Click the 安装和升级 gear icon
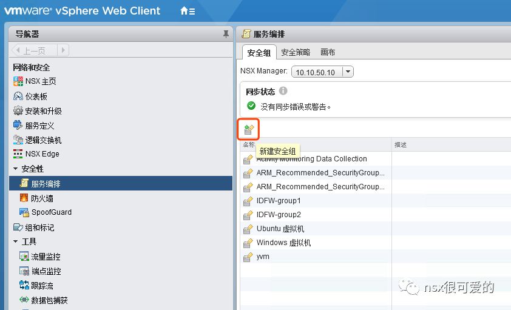 pos(18,110)
